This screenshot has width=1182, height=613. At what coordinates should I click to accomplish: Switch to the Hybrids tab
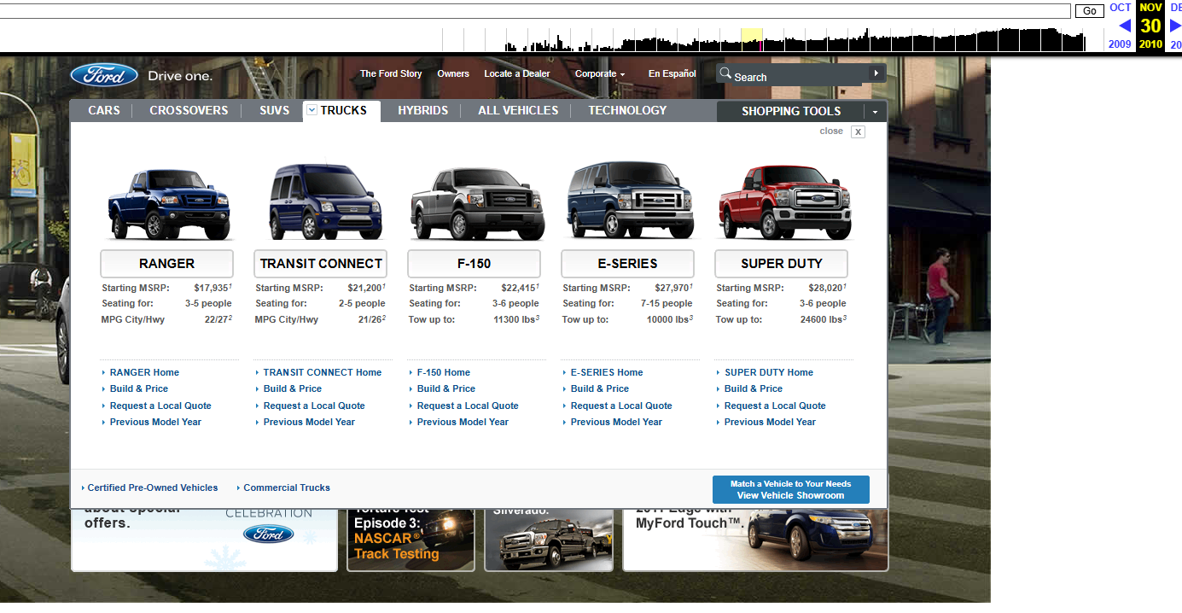click(422, 110)
